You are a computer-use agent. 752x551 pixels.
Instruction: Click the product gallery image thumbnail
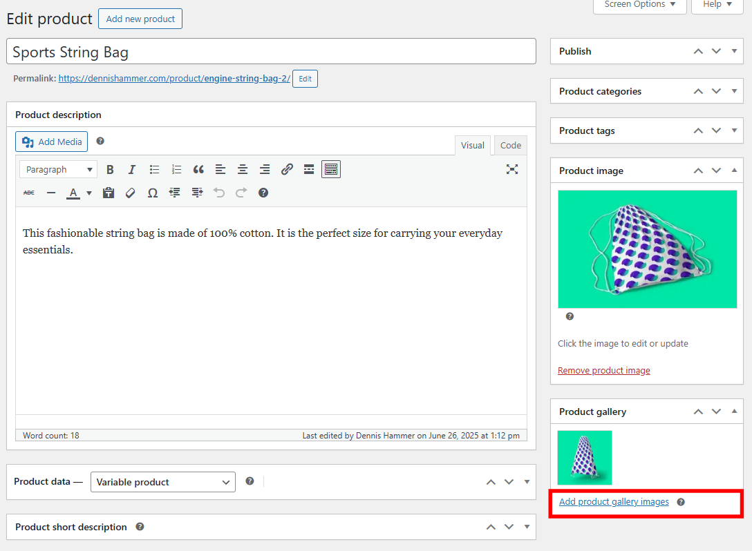584,457
